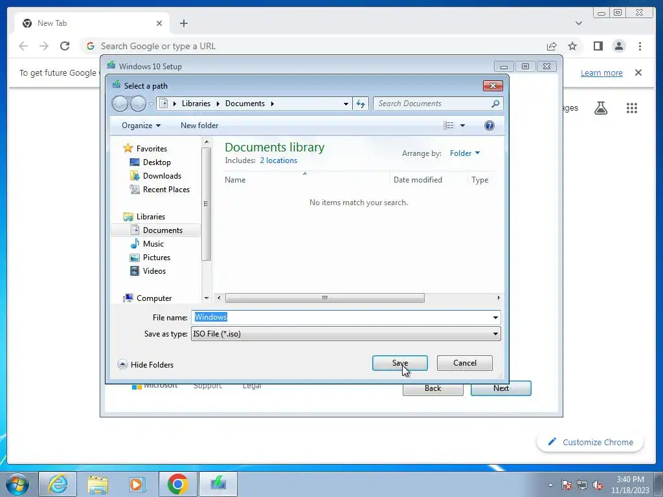Create a New folder
Image resolution: width=663 pixels, height=497 pixels.
point(199,126)
